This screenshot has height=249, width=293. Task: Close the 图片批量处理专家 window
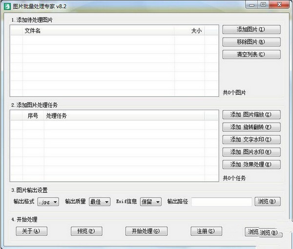point(279,4)
